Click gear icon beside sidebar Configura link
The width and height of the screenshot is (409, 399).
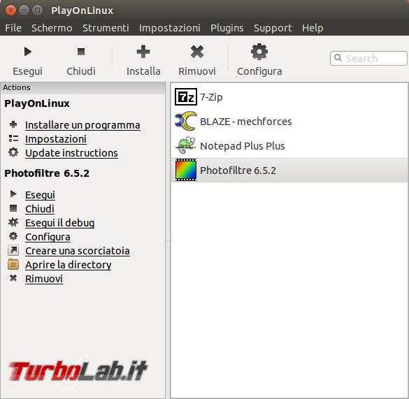click(13, 236)
